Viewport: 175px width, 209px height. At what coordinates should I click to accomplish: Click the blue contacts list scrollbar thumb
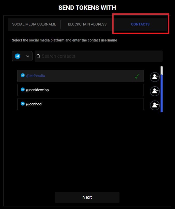coord(162,93)
